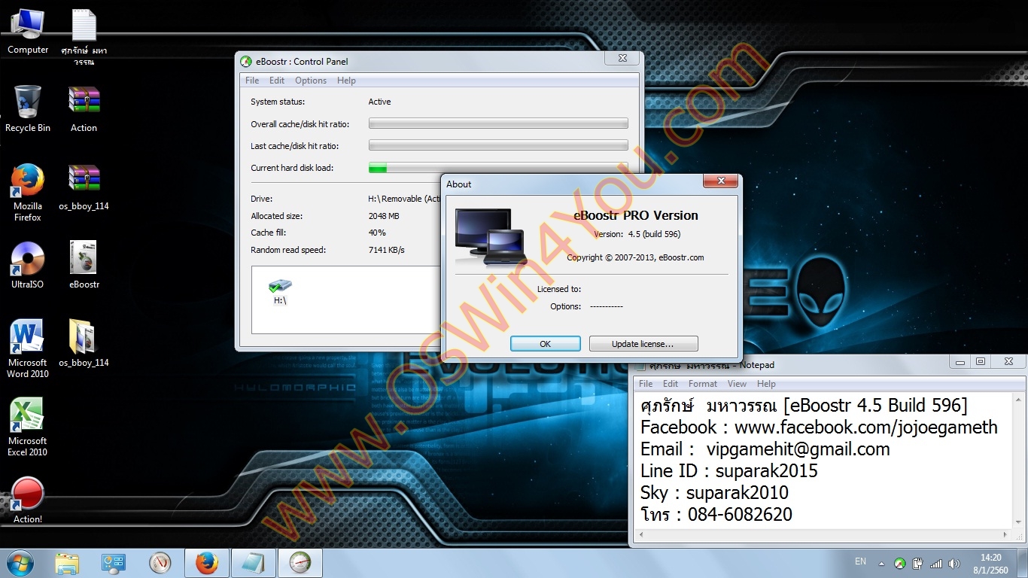Click the Notepad text line starting with Facebook

[819, 427]
